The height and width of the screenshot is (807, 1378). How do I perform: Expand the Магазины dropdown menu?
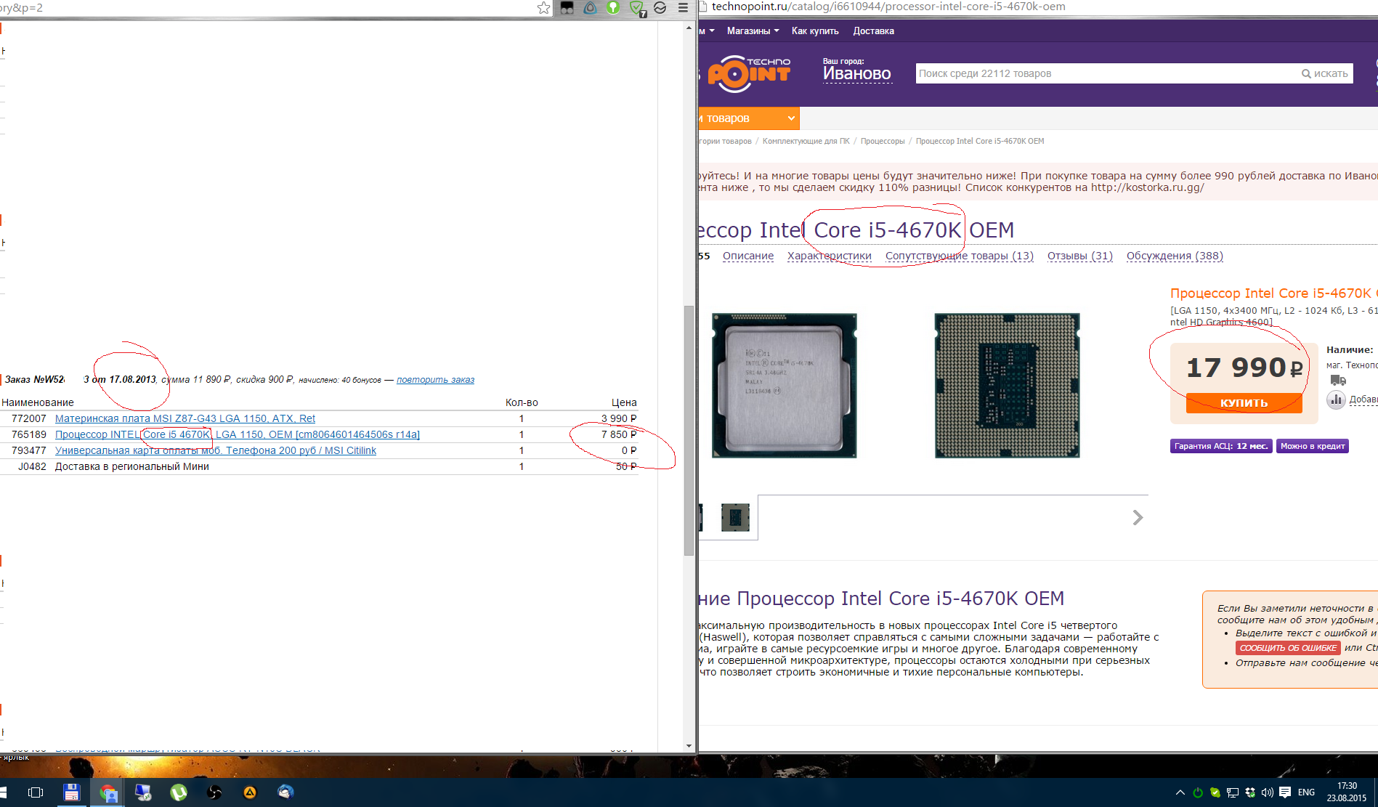pos(753,31)
